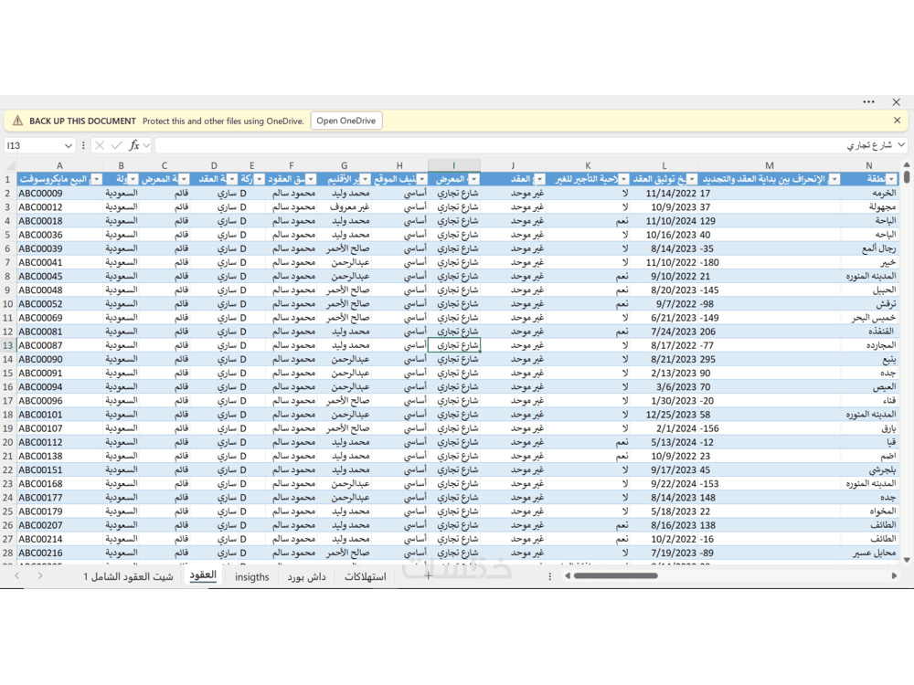Click the horizontal scrollbar right arrow
914x685 pixels.
[894, 576]
